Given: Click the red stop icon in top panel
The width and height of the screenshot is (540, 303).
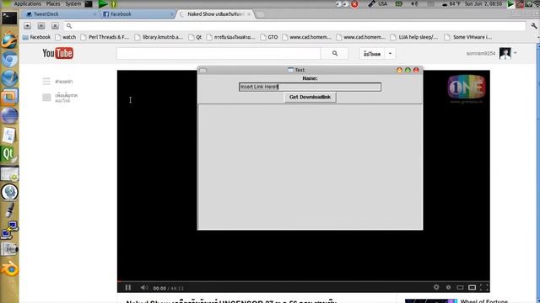Looking at the screenshot, I should click(354, 3).
